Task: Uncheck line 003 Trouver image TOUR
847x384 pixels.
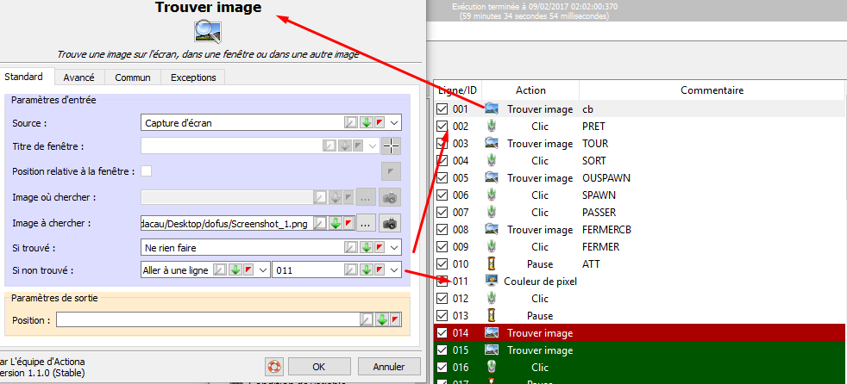Action: point(442,144)
